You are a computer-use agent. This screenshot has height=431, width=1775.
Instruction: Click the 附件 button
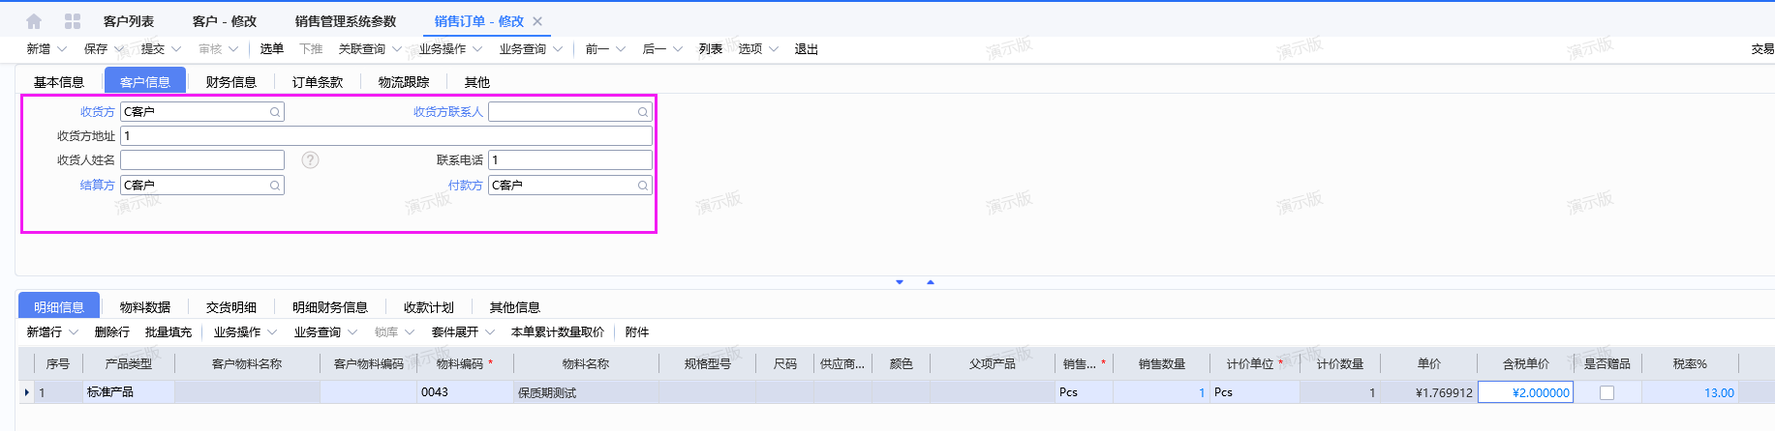pos(637,332)
